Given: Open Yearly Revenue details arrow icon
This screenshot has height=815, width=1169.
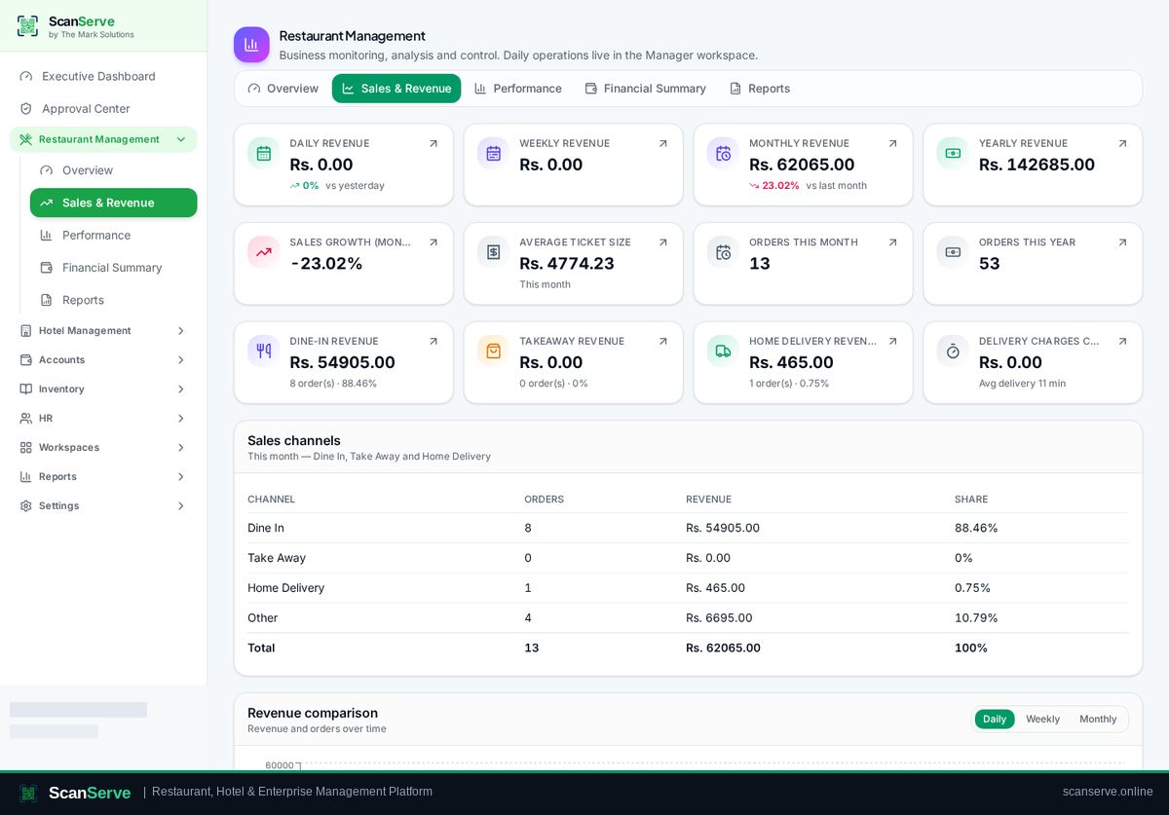Looking at the screenshot, I should coord(1122,143).
